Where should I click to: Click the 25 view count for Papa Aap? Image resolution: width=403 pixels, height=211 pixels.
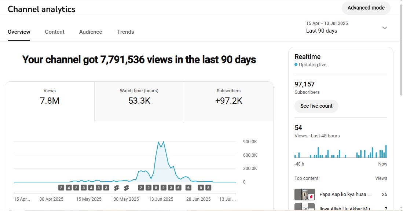coord(385,194)
